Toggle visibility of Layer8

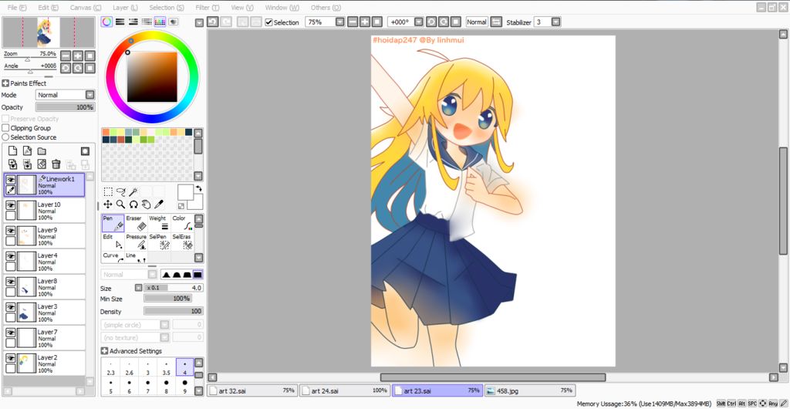coord(10,282)
